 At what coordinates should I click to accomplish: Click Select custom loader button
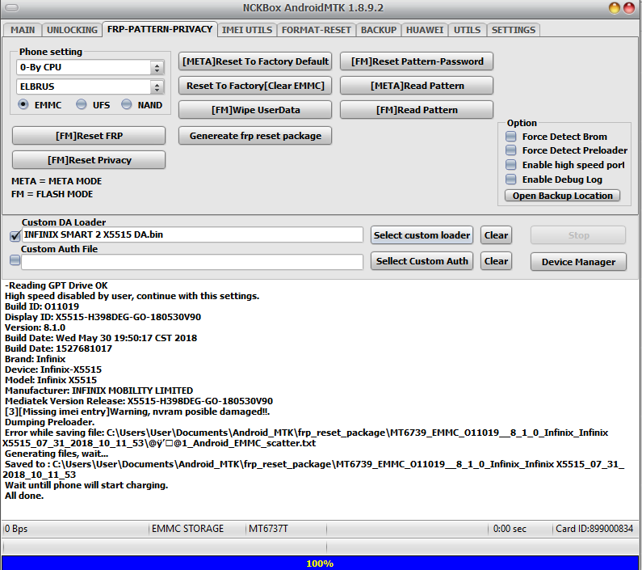pyautogui.click(x=422, y=235)
